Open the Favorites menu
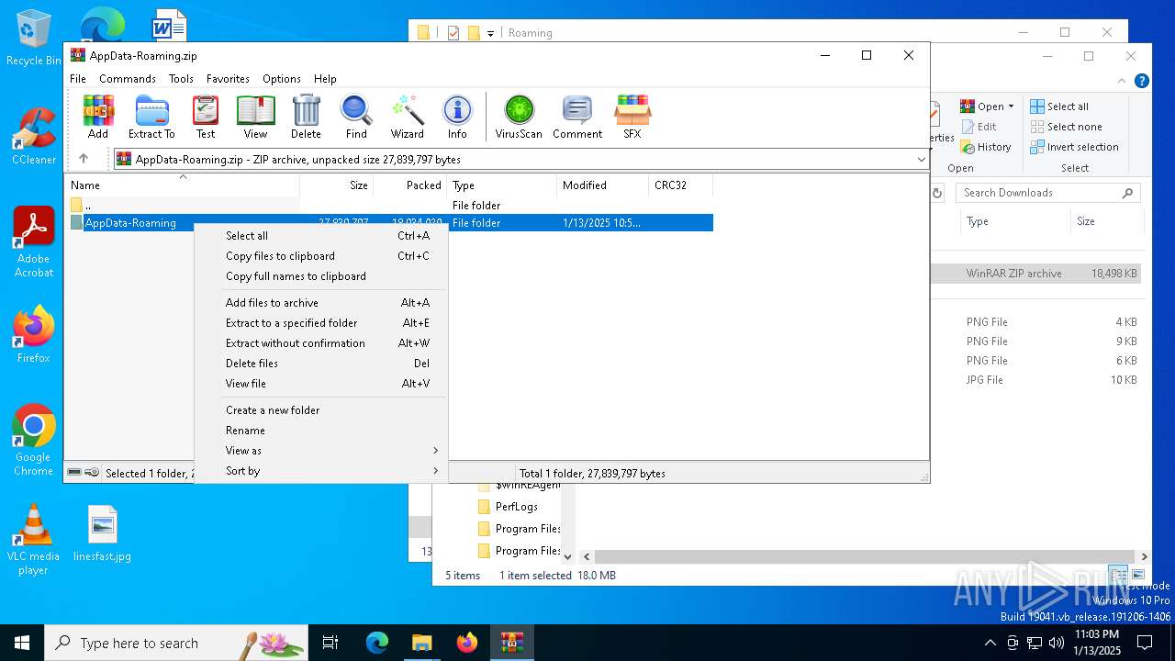1175x661 pixels. (228, 79)
